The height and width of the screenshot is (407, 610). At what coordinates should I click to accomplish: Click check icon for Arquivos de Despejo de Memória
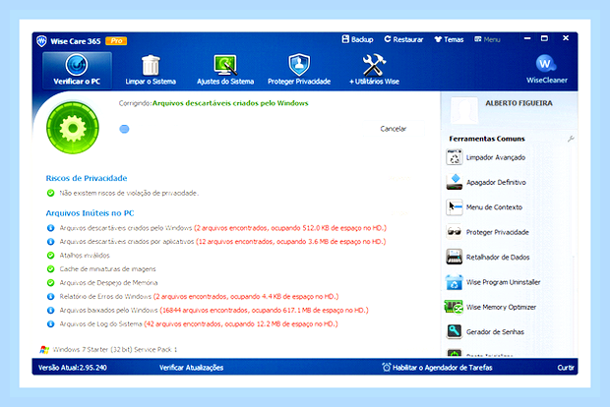50,282
